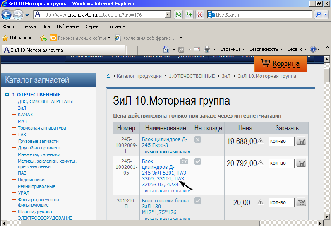Click the blue Help question icon
This screenshot has width=331, height=226.
(x=313, y=49)
